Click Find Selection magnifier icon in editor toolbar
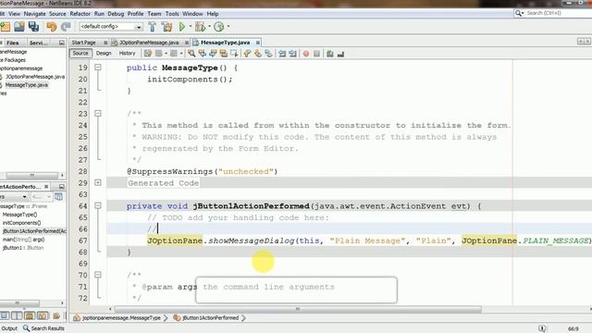Image resolution: width=592 pixels, height=333 pixels. 191,54
